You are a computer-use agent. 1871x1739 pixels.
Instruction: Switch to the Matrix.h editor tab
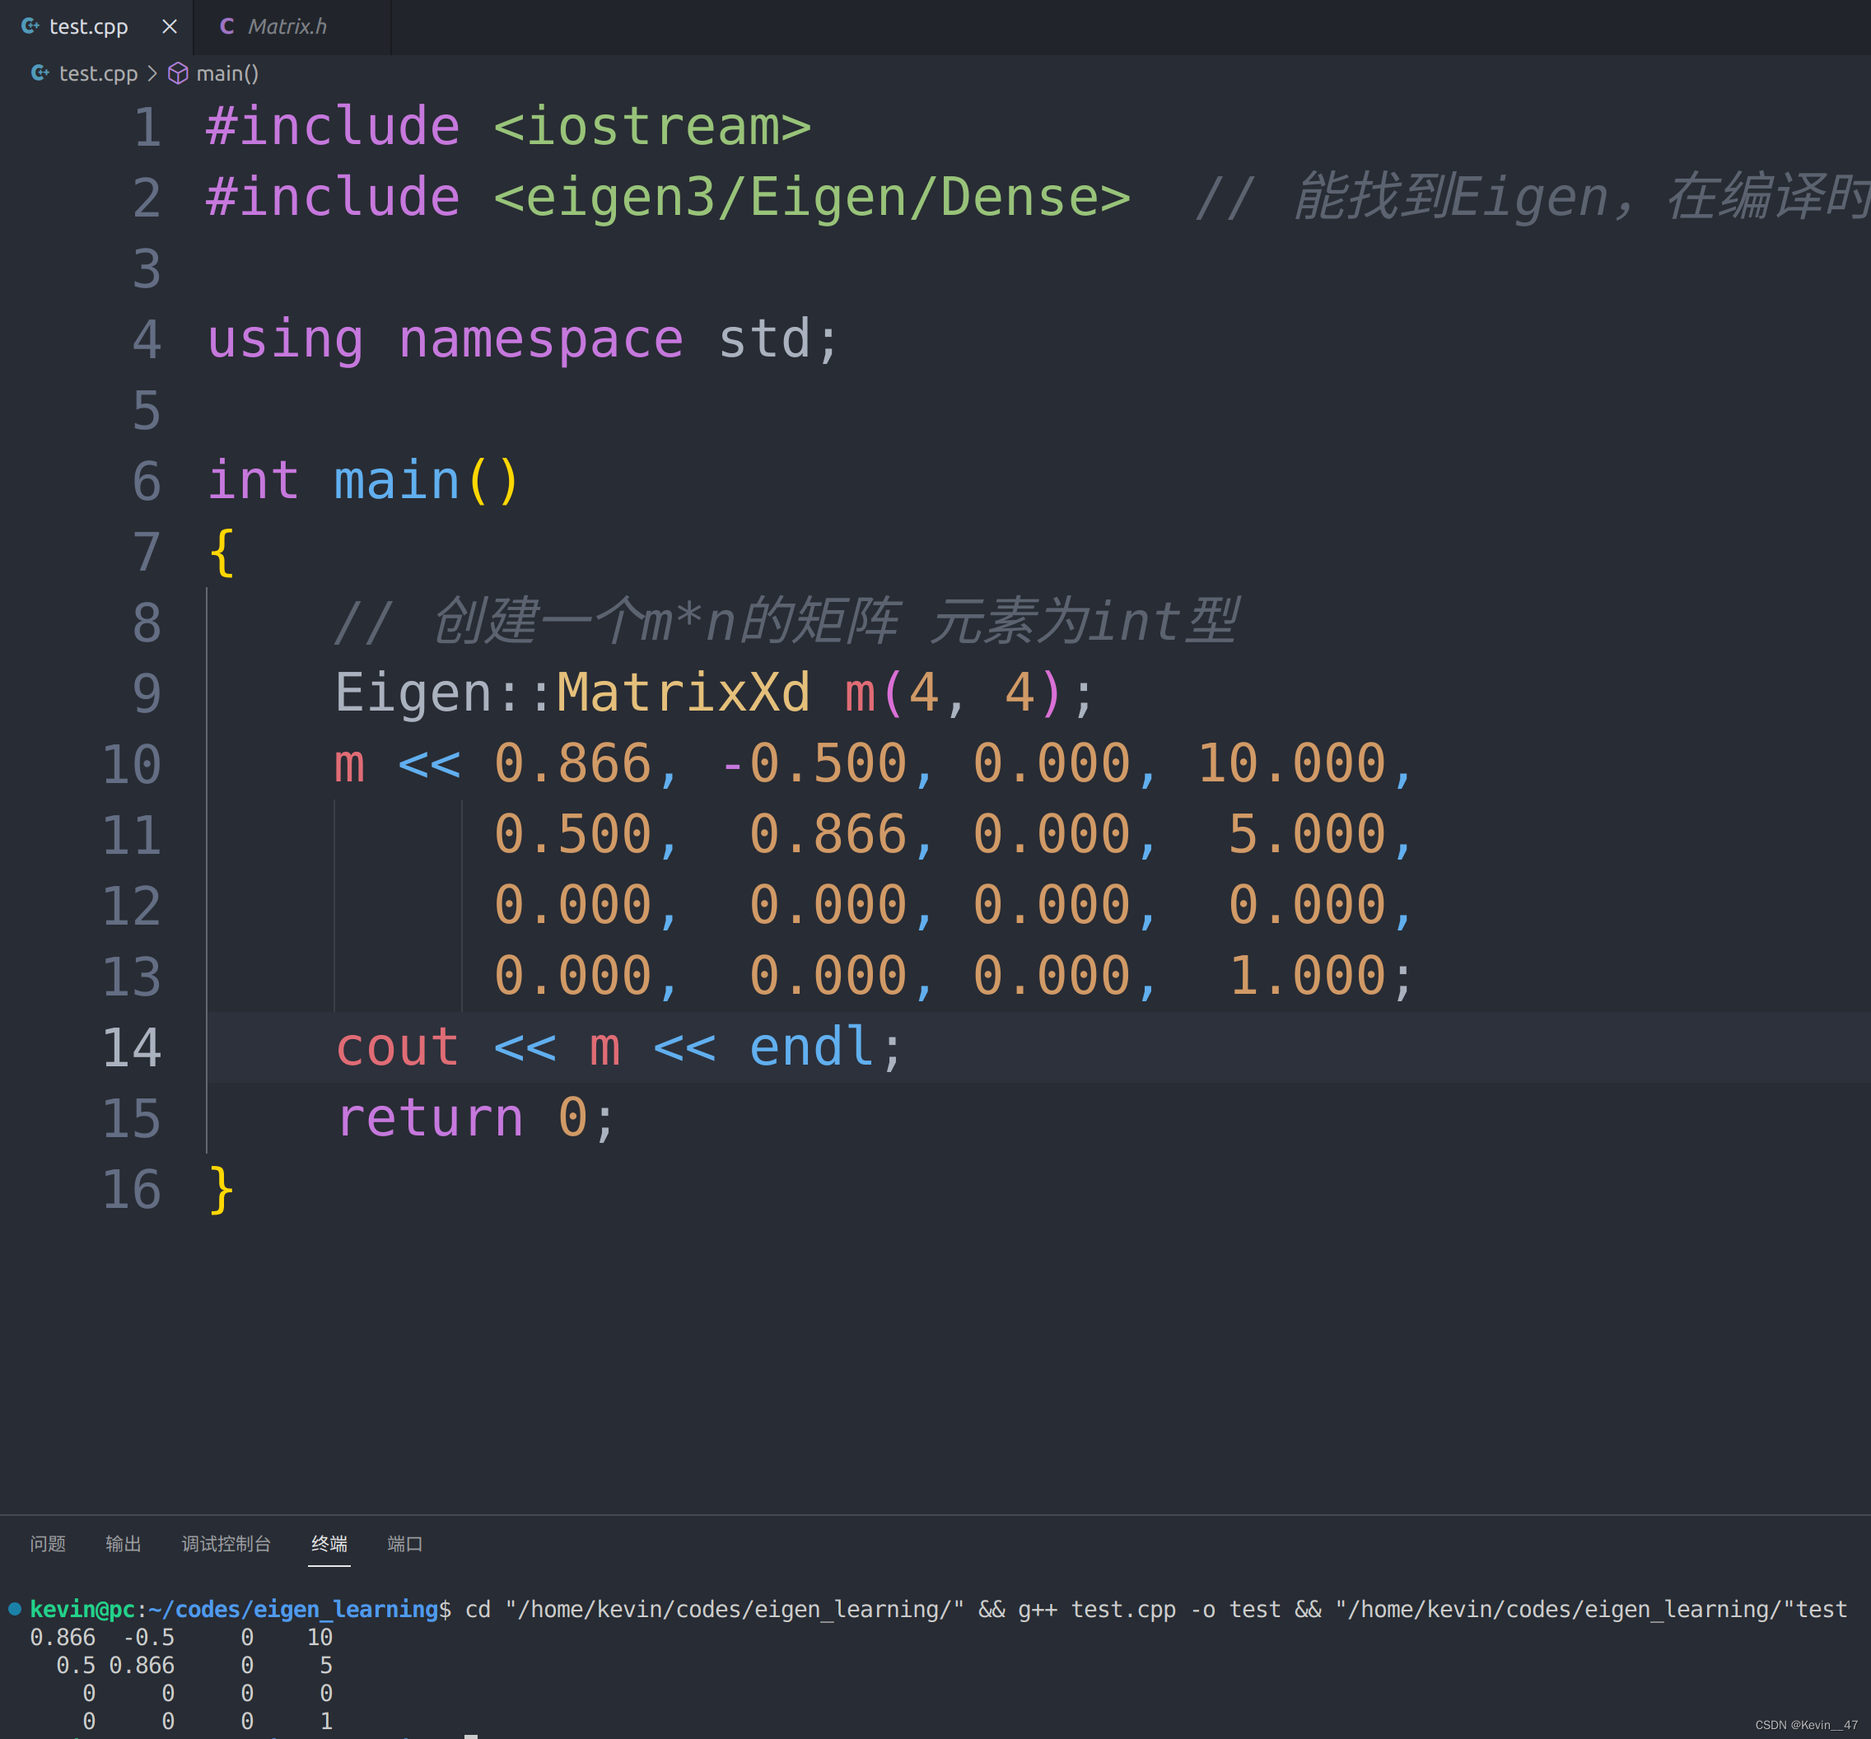(x=286, y=26)
